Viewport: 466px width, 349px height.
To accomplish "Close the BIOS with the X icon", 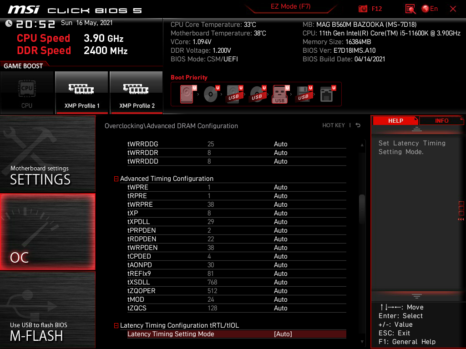I will point(453,9).
